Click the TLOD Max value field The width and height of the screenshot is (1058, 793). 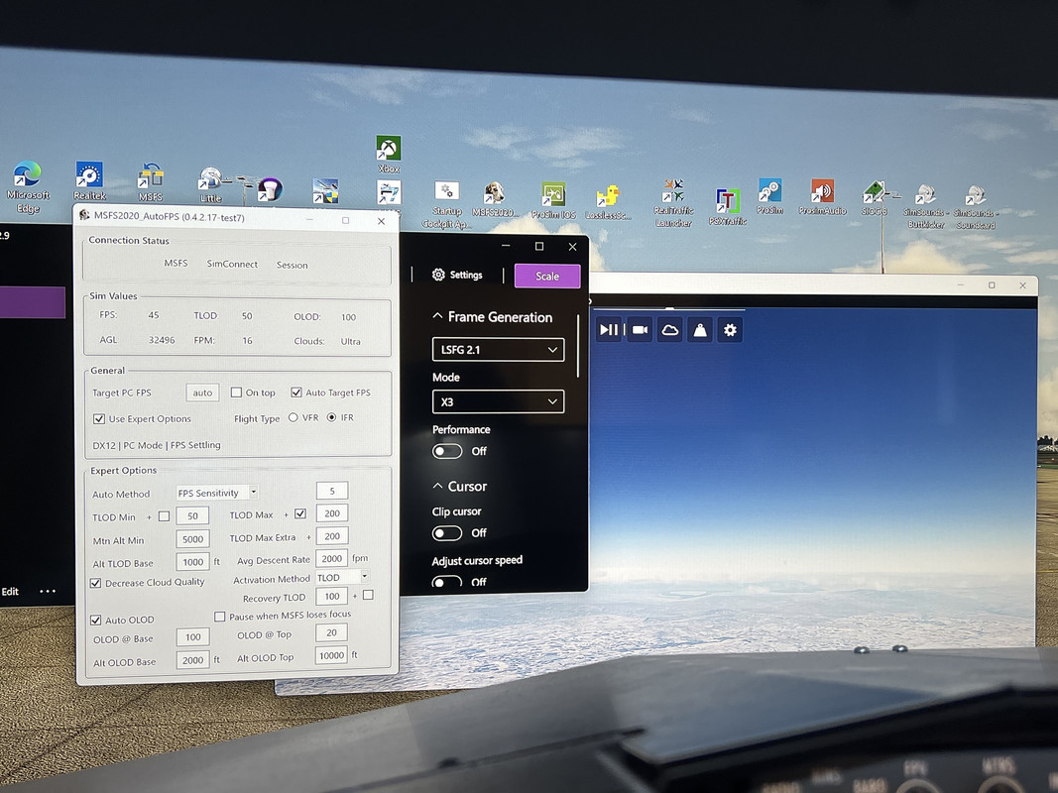332,513
